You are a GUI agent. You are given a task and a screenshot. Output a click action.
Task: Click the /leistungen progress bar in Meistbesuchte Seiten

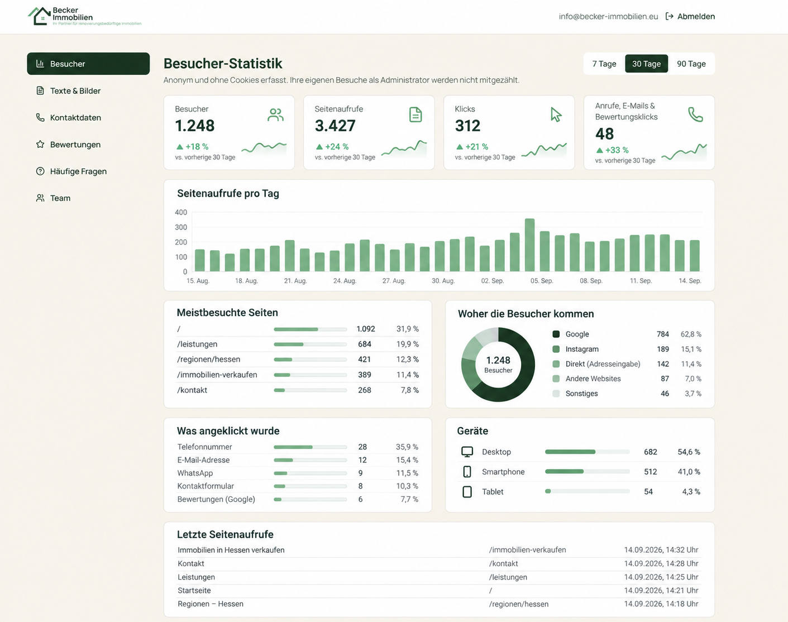click(x=311, y=345)
